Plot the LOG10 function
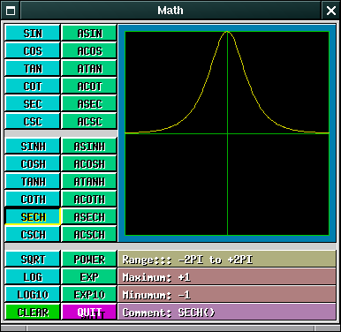The width and height of the screenshot is (341, 332). click(x=33, y=294)
